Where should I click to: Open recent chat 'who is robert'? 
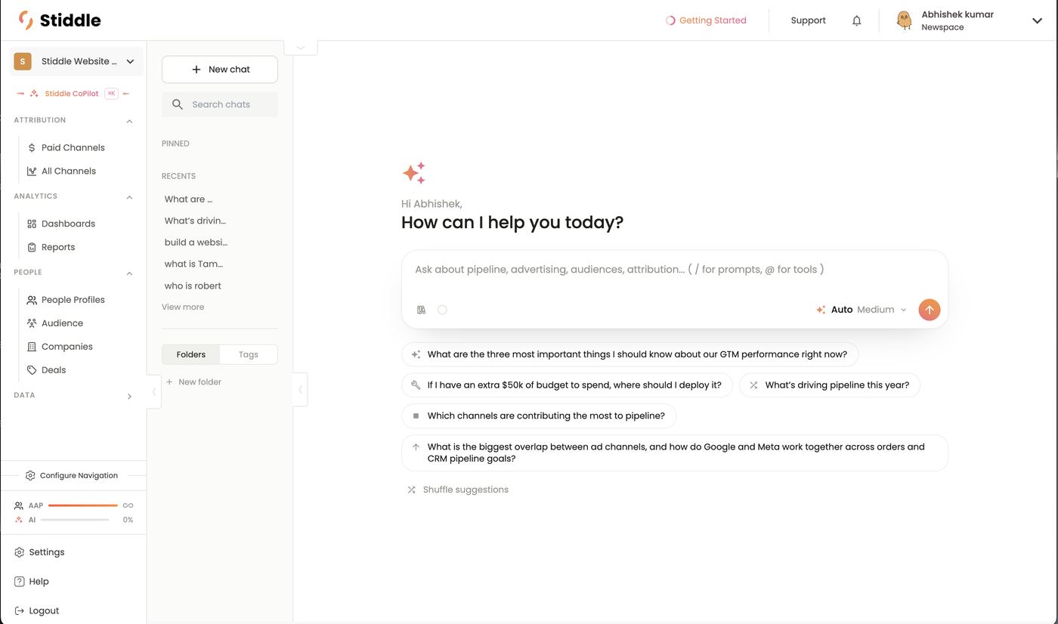(193, 286)
